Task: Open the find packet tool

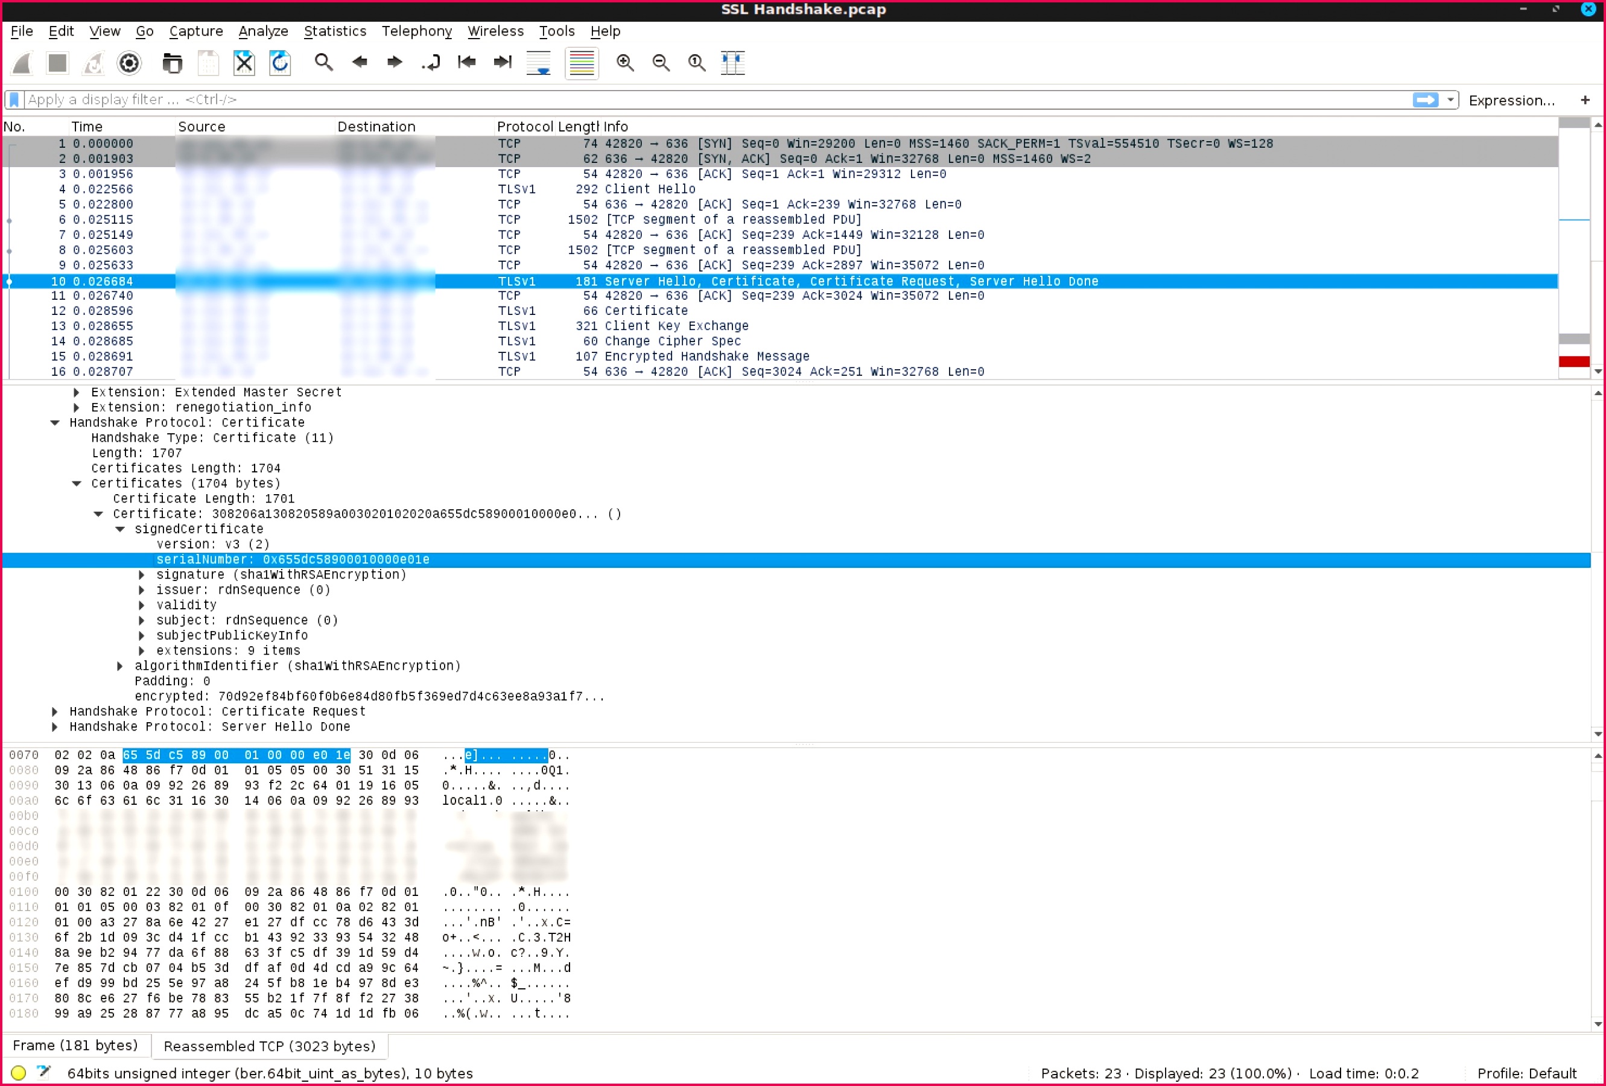Action: tap(323, 63)
